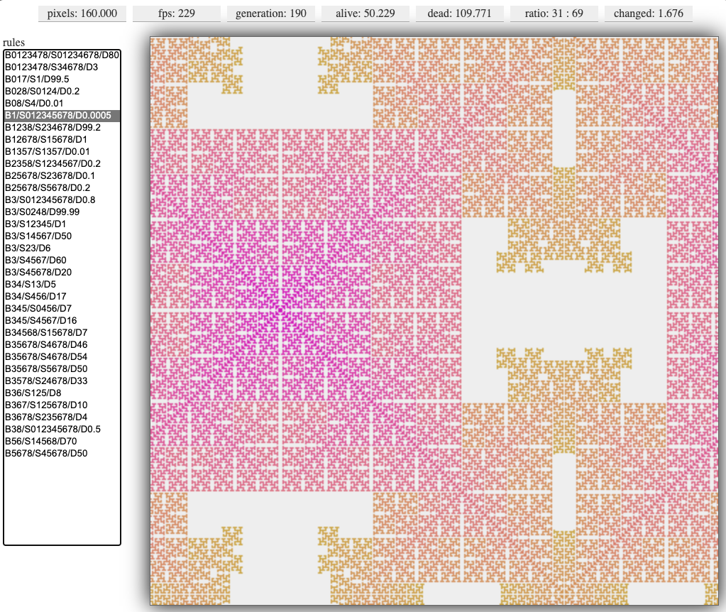726x612 pixels.
Task: Choose the B017/S1/D99.5 rule
Action: tap(62, 79)
